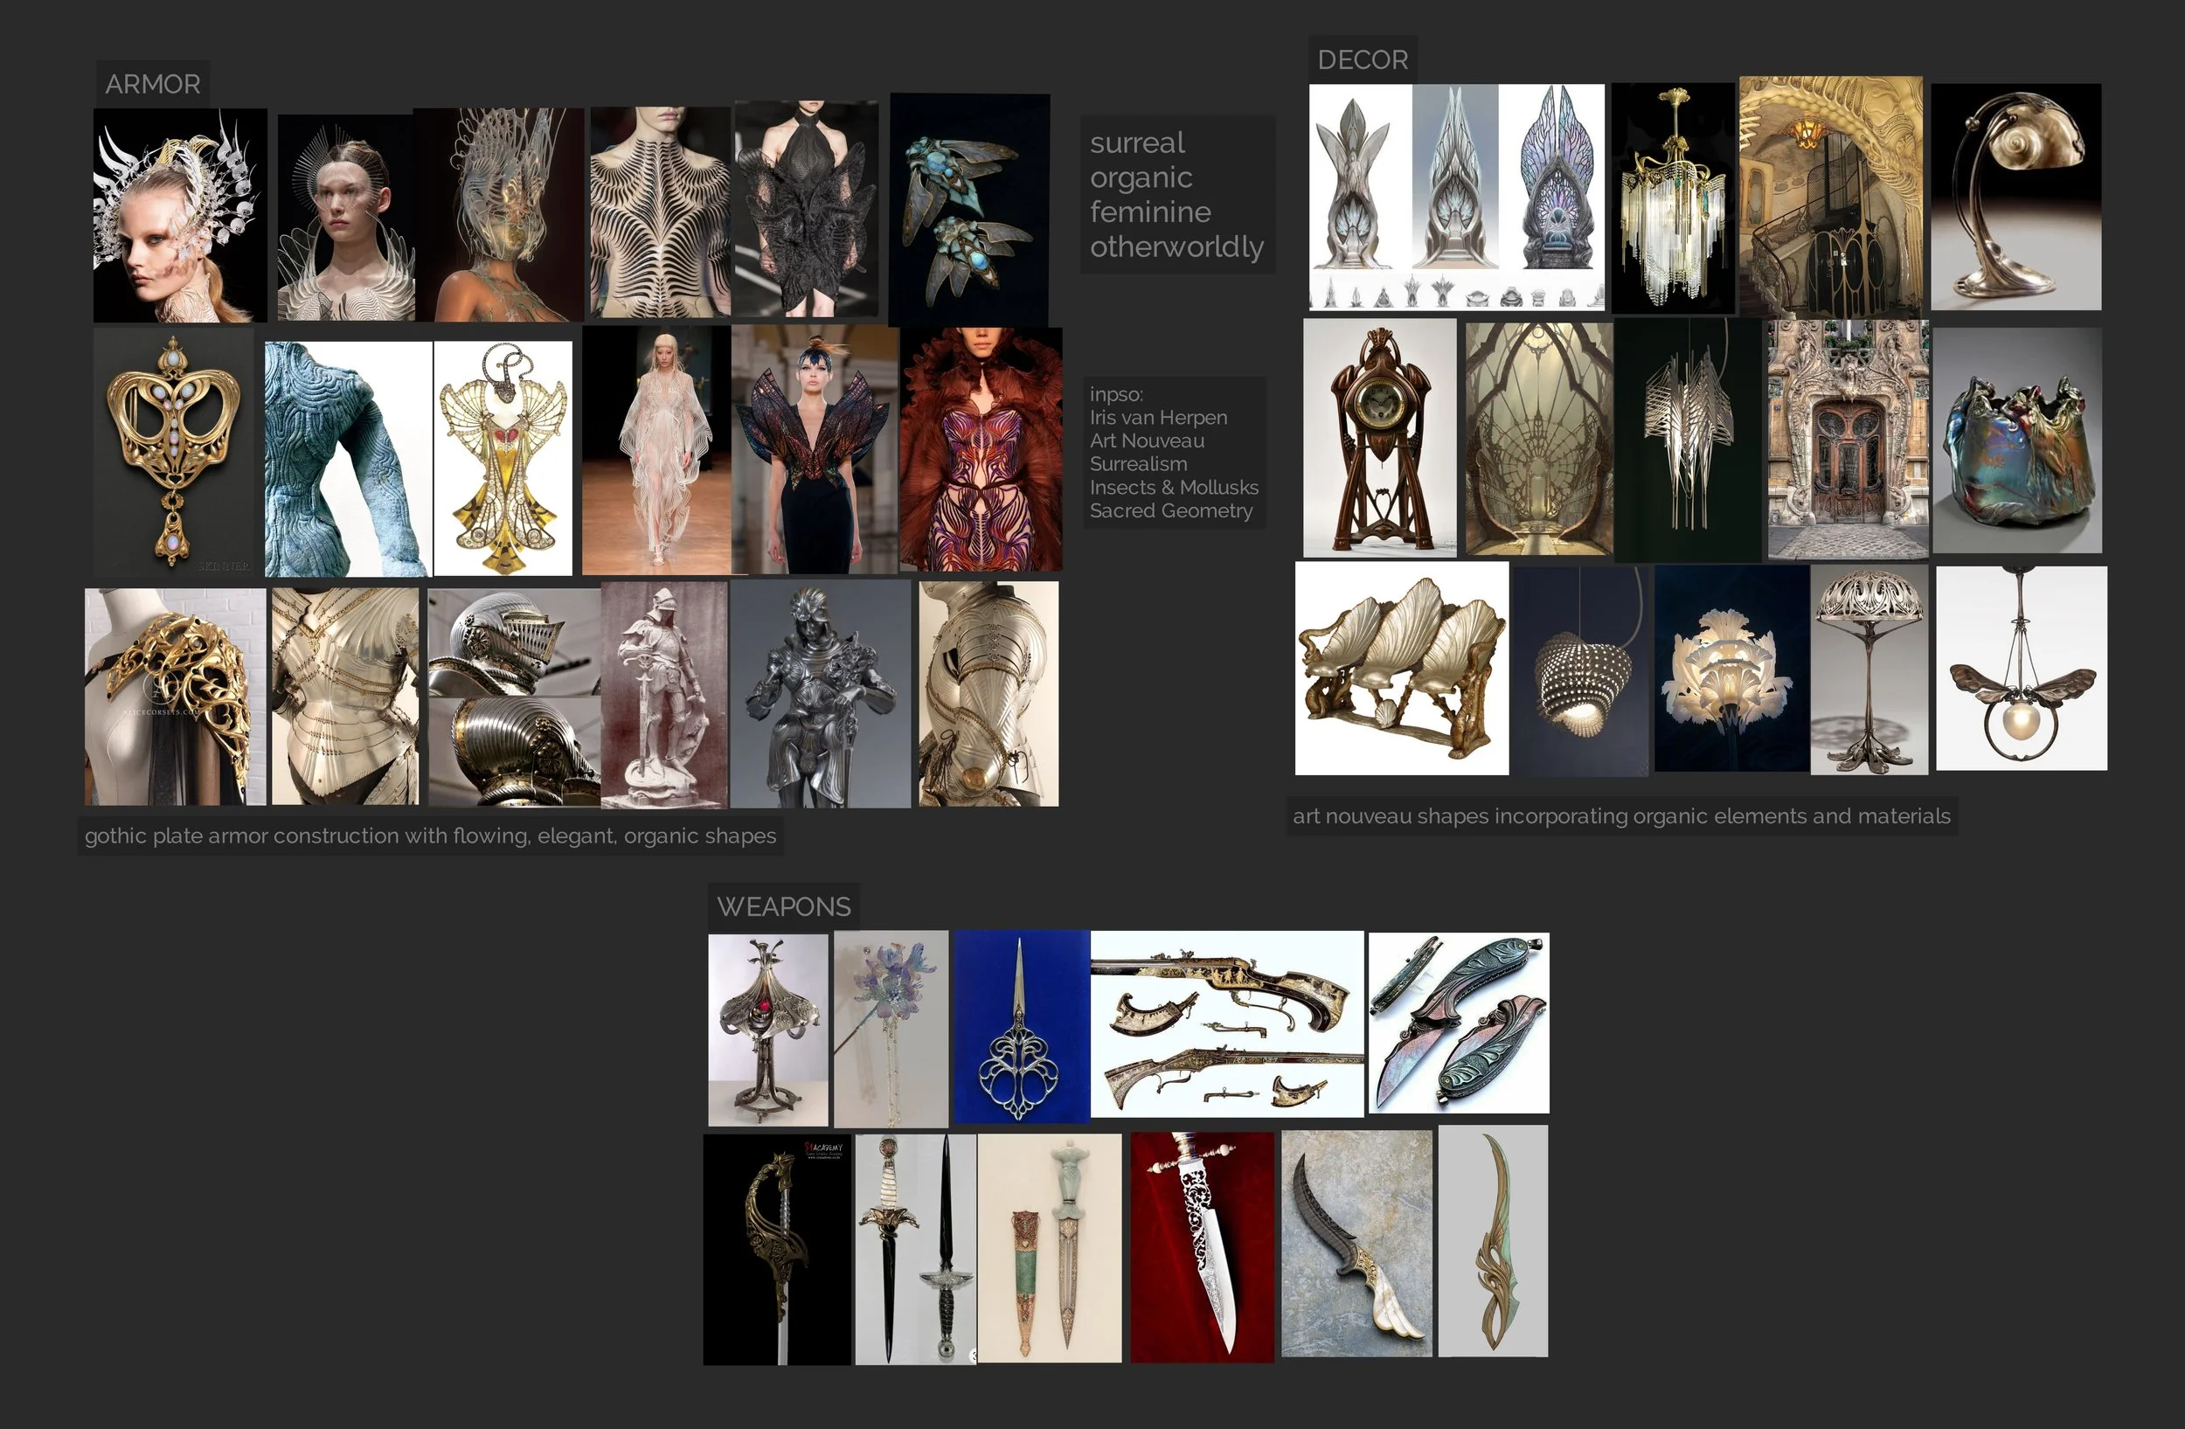Select the 'surreal organic feminine otherworldly' text note
The image size is (2185, 1429).
coord(1176,195)
